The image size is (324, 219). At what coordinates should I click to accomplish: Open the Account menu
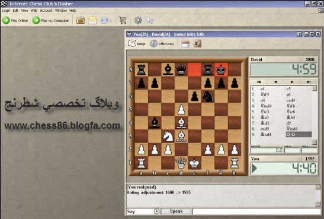pos(46,10)
